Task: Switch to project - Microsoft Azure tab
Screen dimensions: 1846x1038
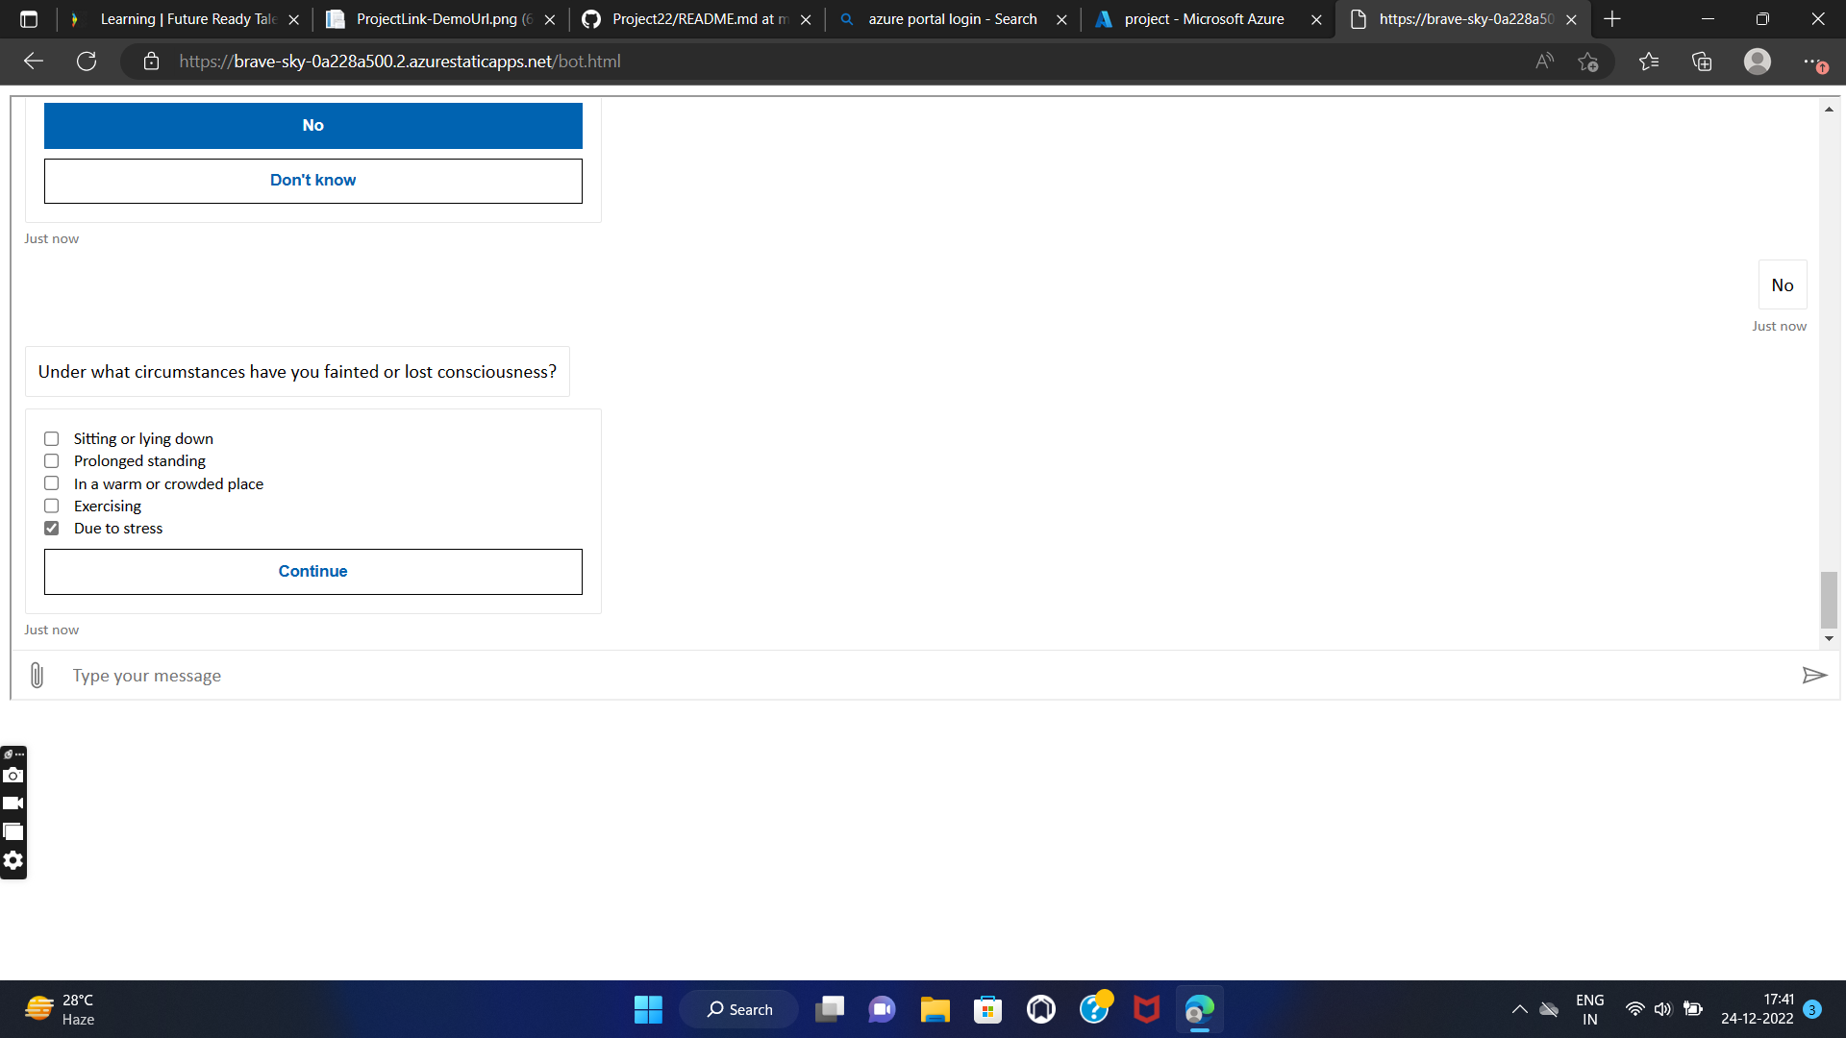Action: [x=1204, y=19]
